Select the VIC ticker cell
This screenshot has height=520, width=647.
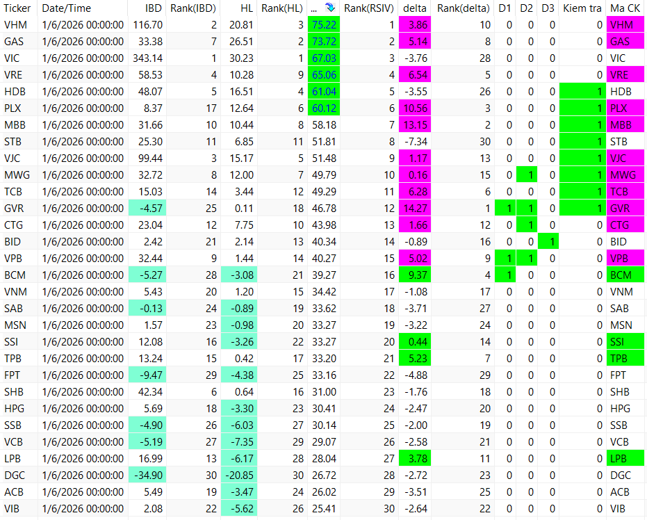[19, 58]
